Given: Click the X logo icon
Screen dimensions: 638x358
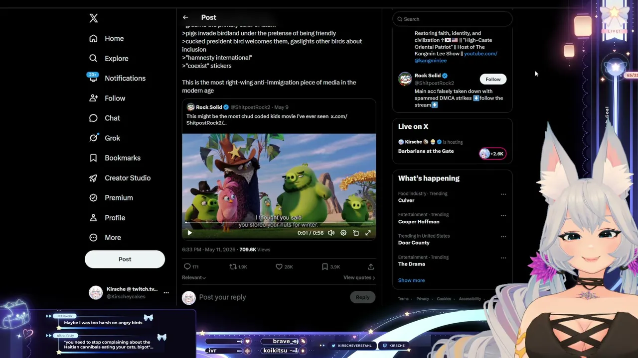Looking at the screenshot, I should pyautogui.click(x=93, y=18).
